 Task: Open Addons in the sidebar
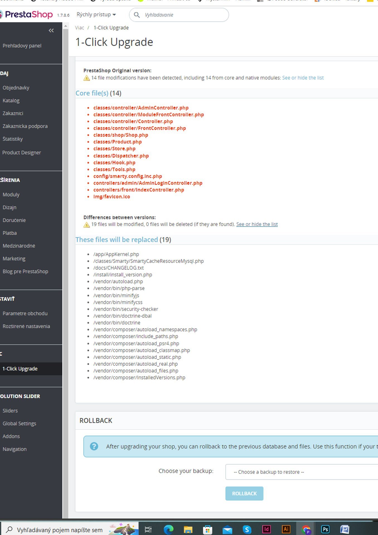pos(11,437)
